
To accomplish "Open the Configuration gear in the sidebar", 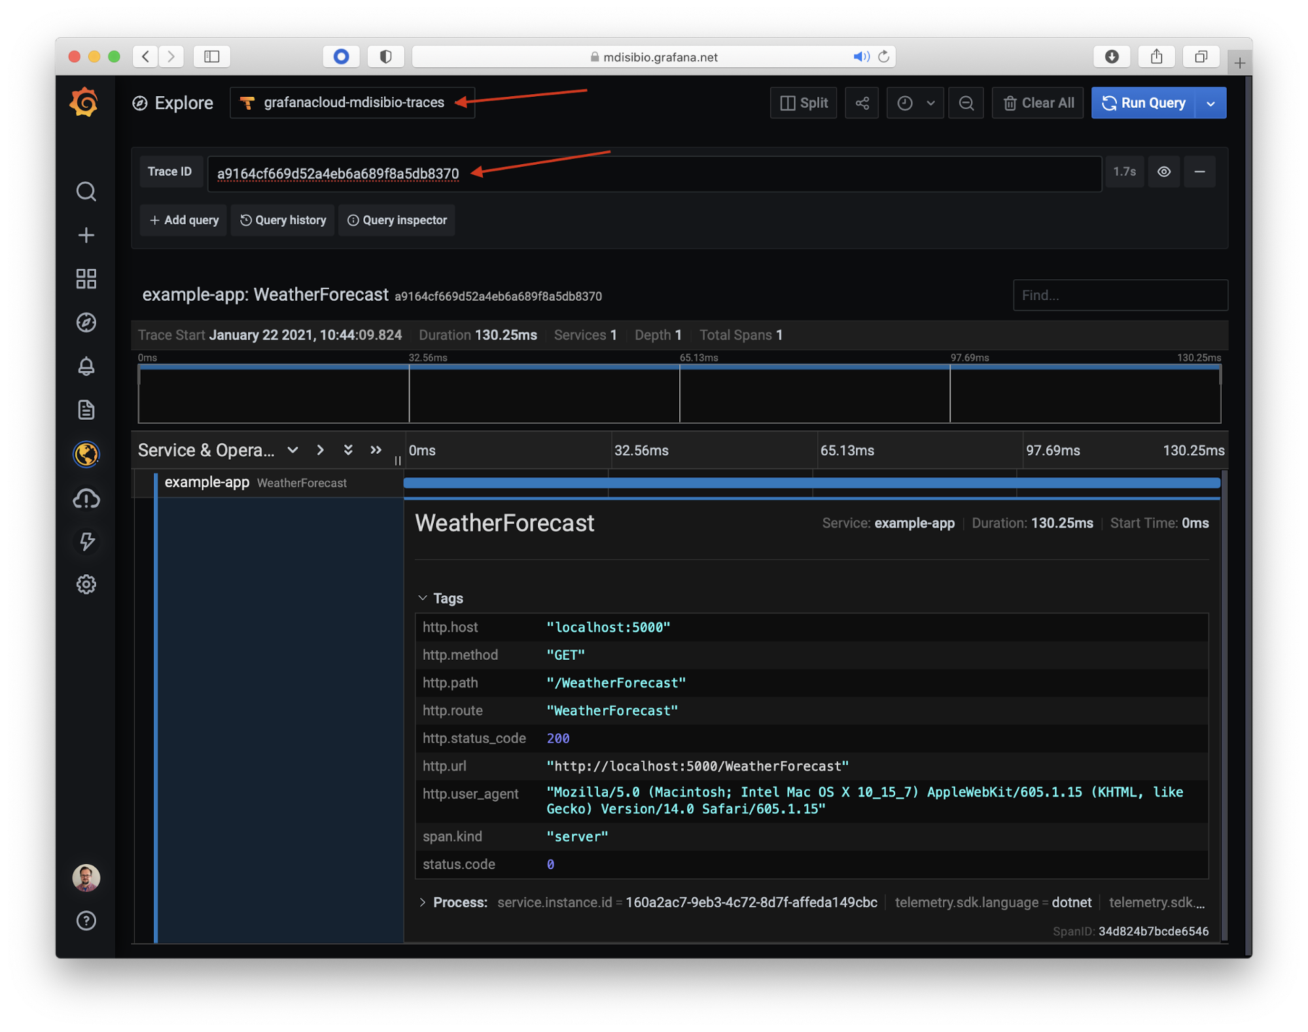I will click(86, 584).
